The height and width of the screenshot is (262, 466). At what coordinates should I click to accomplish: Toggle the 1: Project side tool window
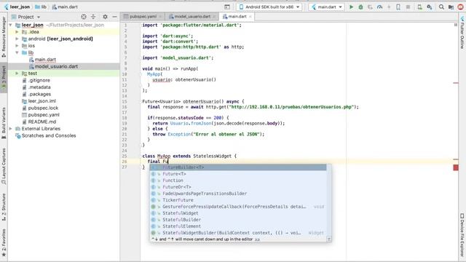pos(4,77)
